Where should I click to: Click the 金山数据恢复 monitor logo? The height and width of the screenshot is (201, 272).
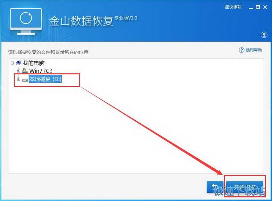click(x=26, y=21)
